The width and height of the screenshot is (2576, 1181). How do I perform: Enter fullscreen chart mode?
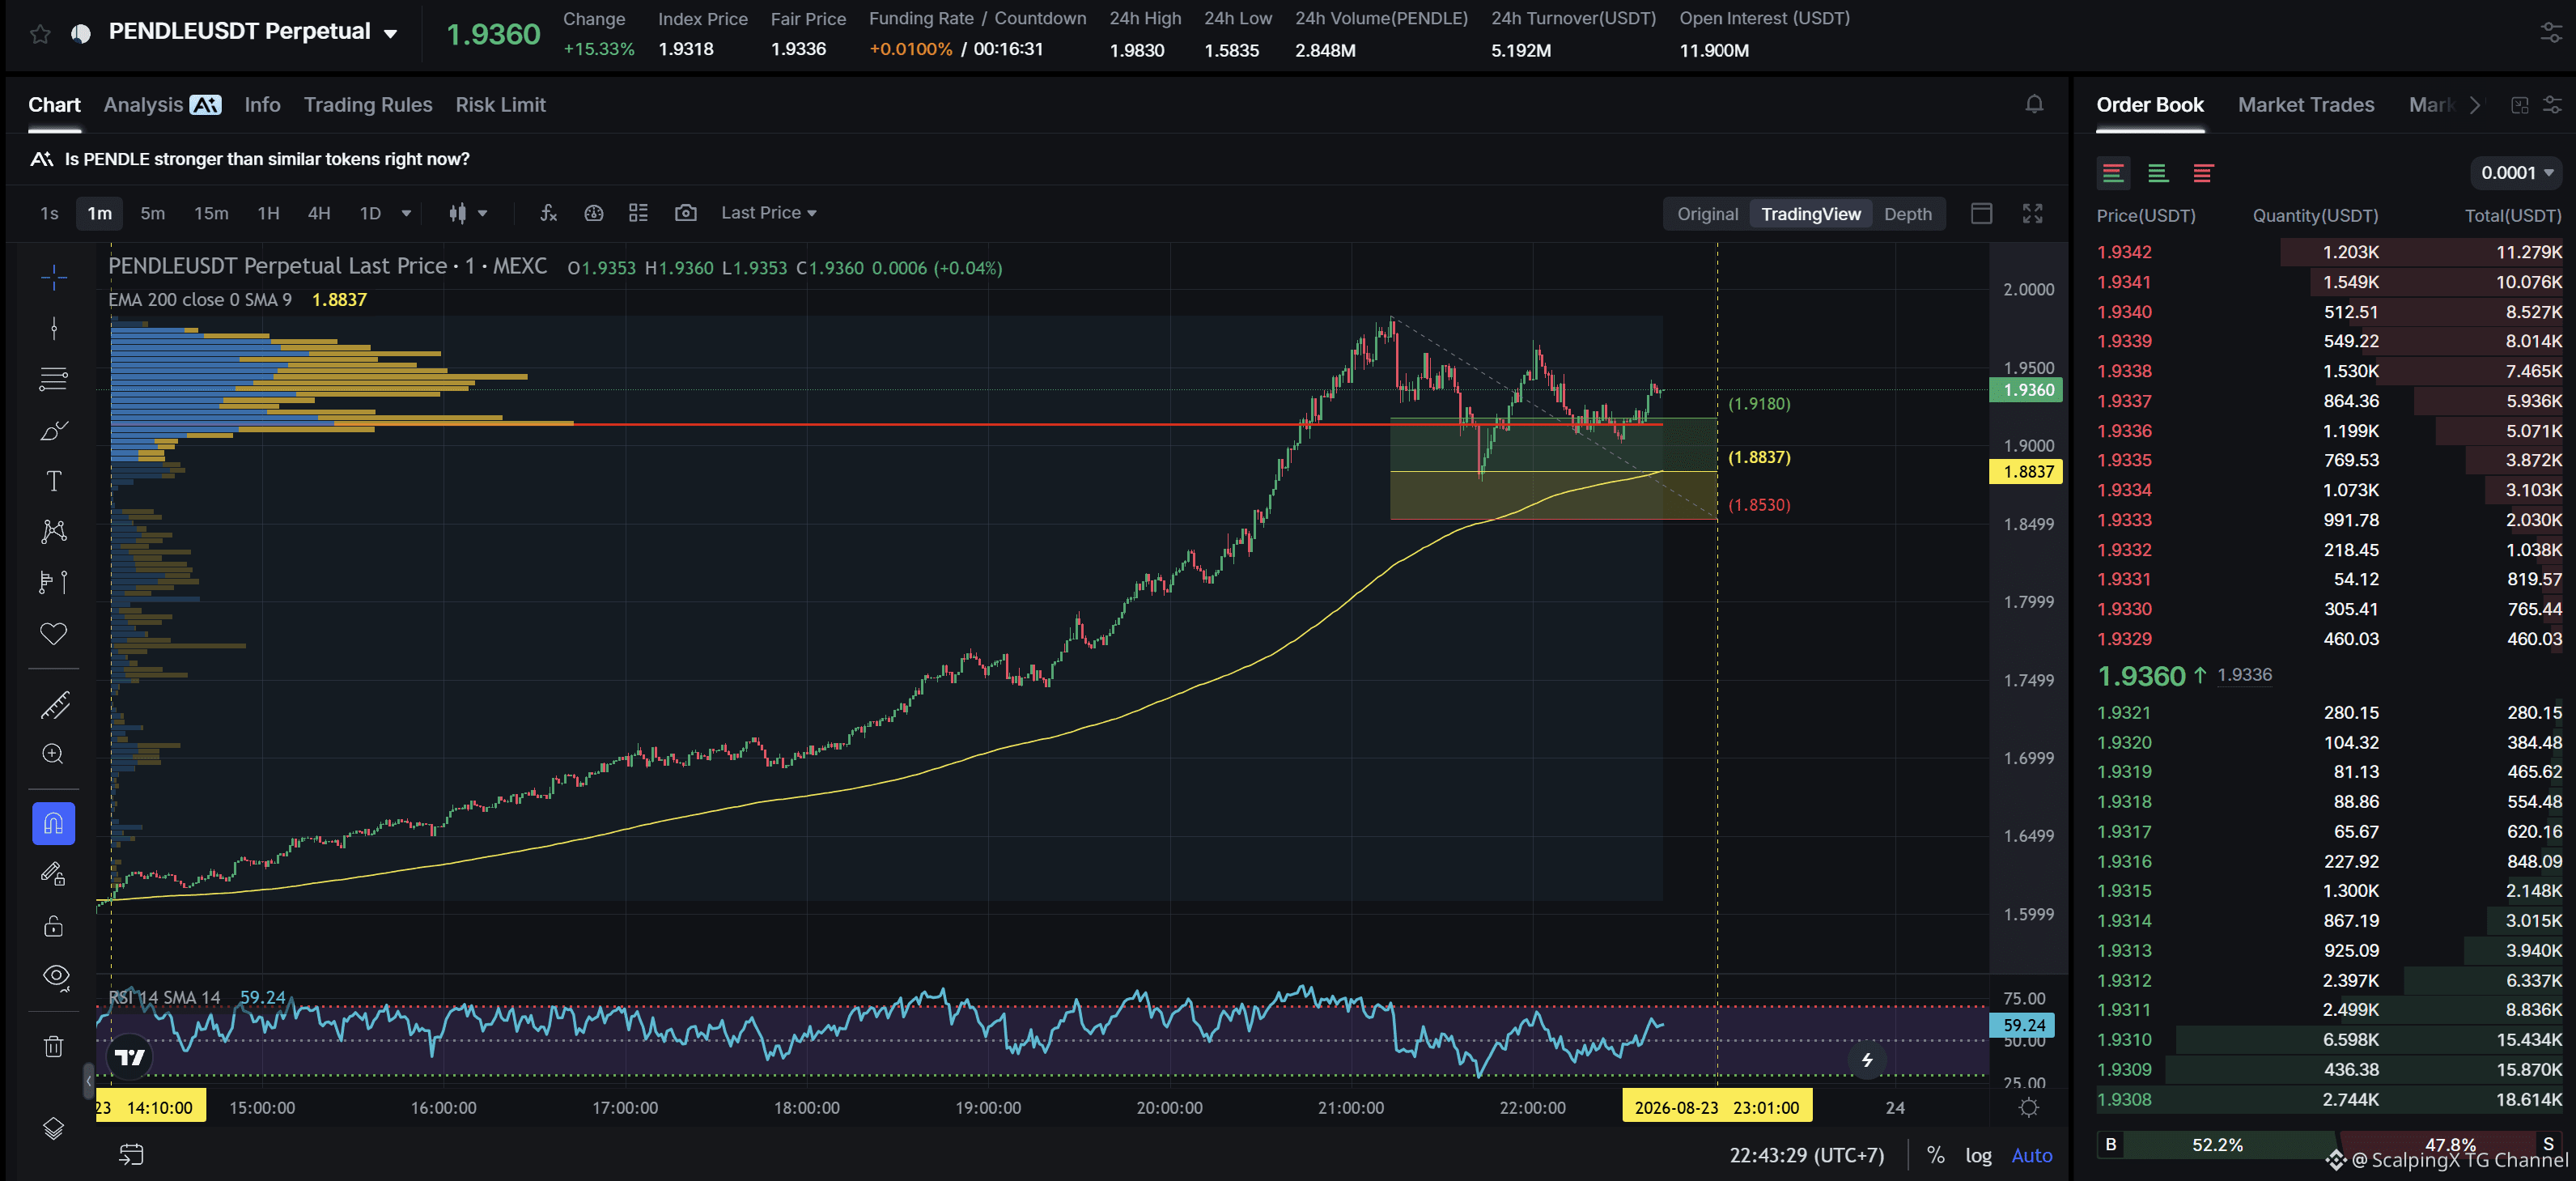(x=2032, y=213)
